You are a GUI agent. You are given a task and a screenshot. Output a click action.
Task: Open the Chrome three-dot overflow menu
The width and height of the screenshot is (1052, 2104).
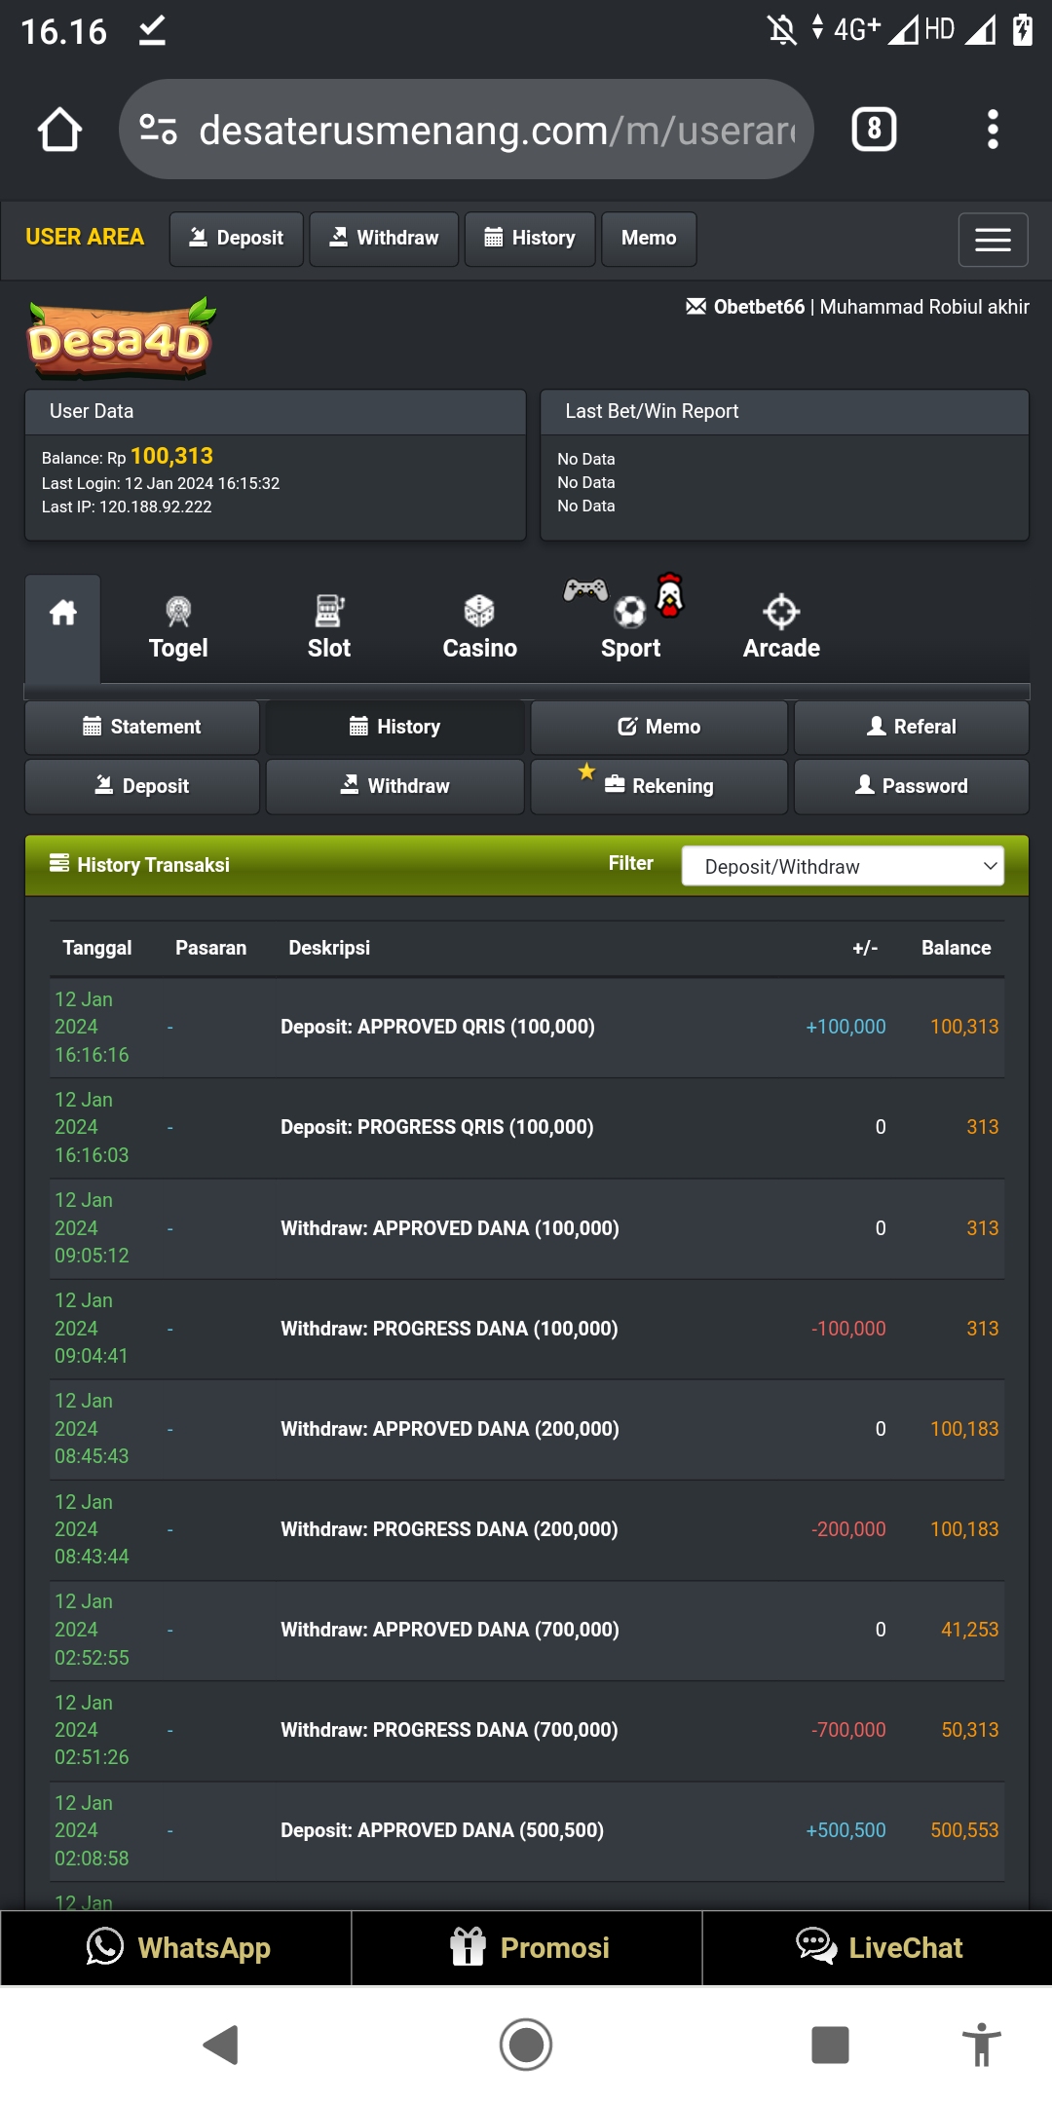[x=992, y=130]
